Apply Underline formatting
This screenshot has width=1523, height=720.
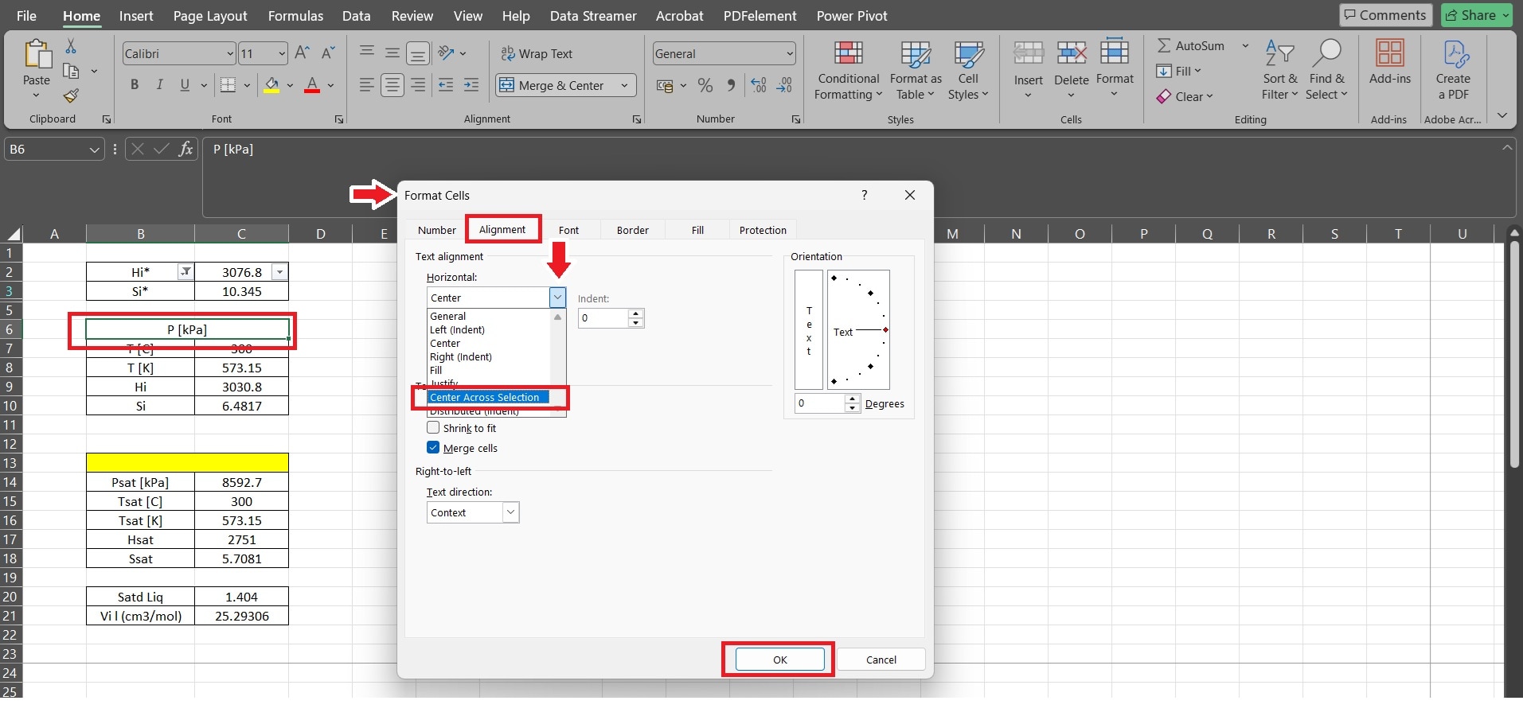pyautogui.click(x=185, y=85)
